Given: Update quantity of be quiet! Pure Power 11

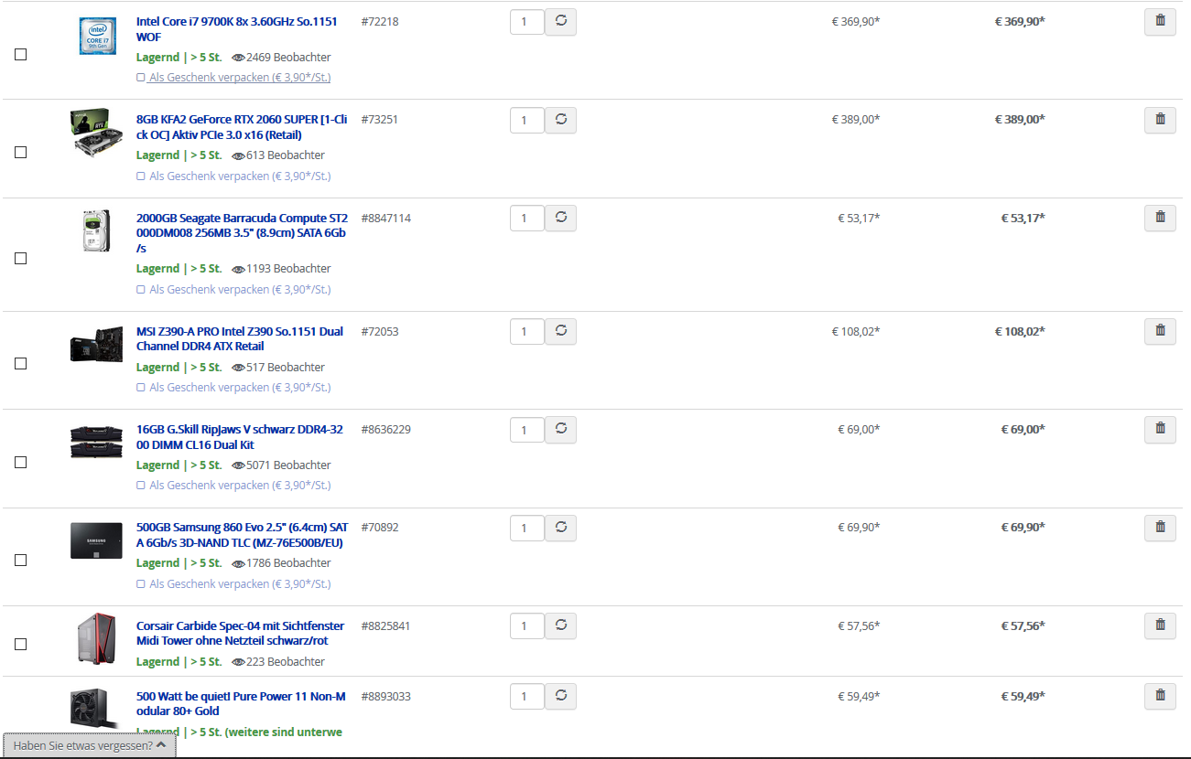Looking at the screenshot, I should (x=560, y=696).
